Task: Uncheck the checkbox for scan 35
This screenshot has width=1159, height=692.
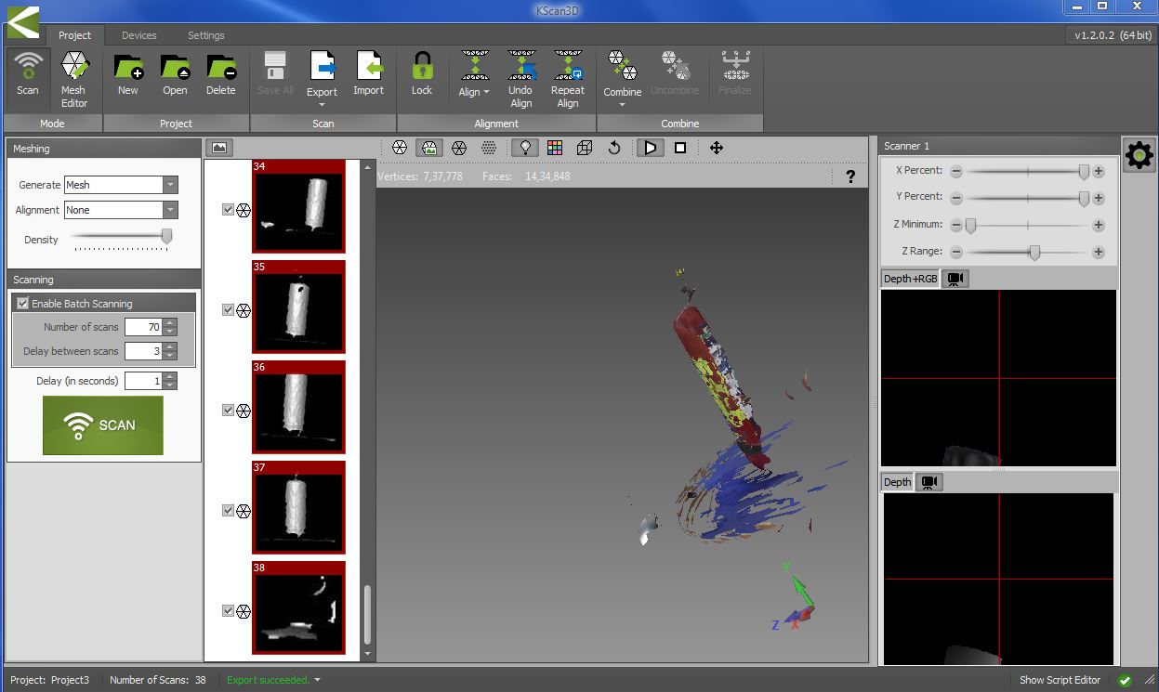Action: pyautogui.click(x=229, y=310)
